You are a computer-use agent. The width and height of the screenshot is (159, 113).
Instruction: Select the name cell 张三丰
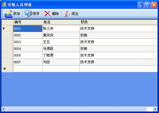coord(61,29)
